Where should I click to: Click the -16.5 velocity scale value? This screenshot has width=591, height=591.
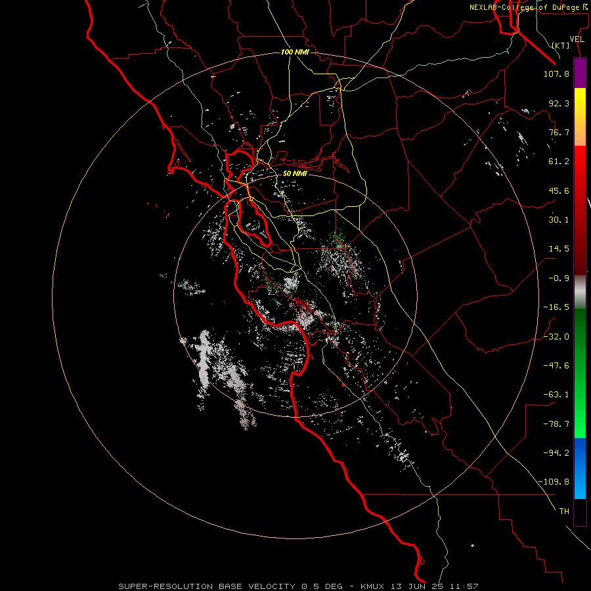pyautogui.click(x=556, y=307)
